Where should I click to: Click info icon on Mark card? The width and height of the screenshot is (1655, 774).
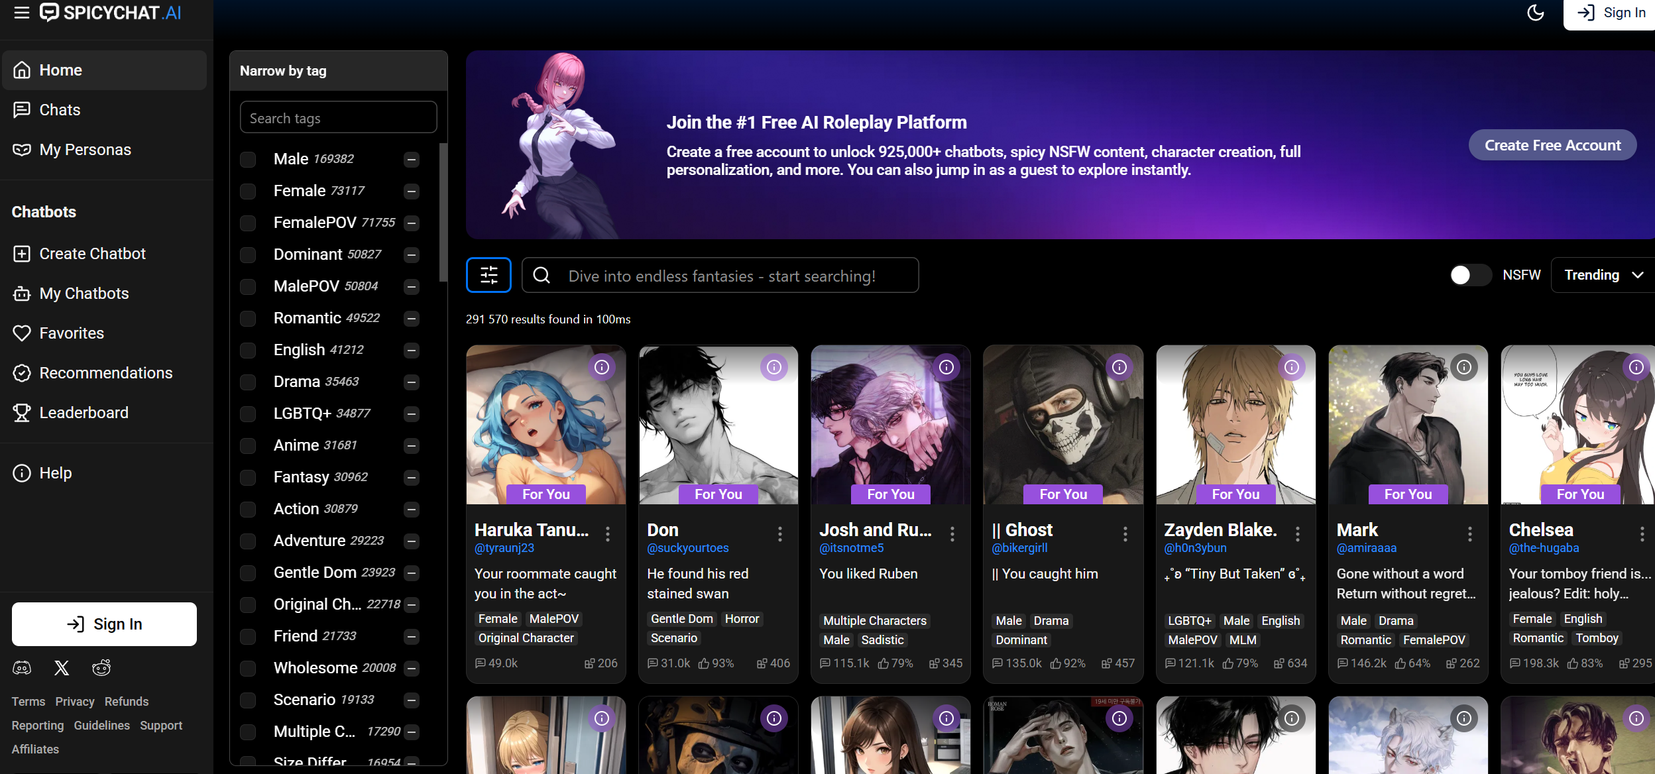click(x=1464, y=367)
